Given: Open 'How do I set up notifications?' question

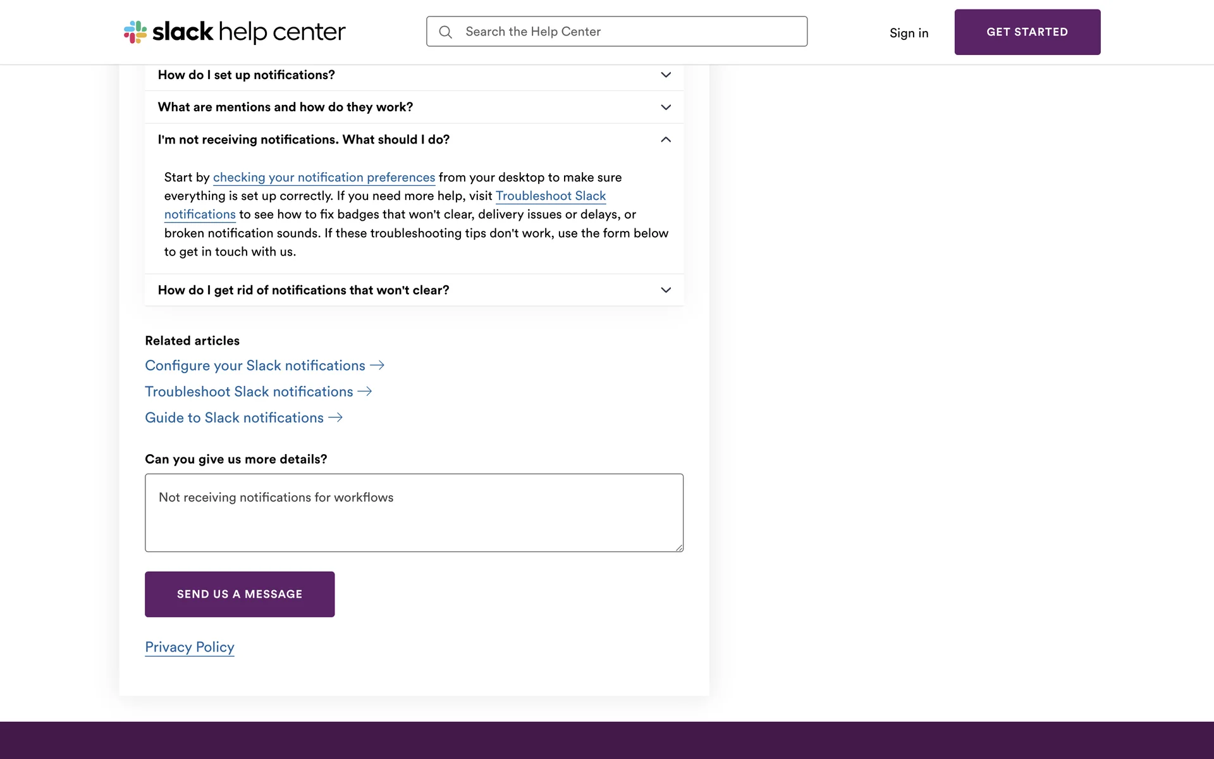Looking at the screenshot, I should [x=247, y=75].
